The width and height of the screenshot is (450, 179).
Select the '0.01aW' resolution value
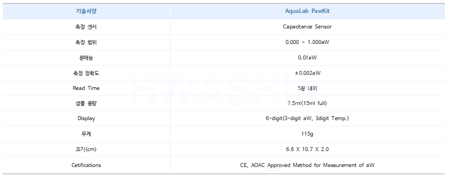click(307, 58)
